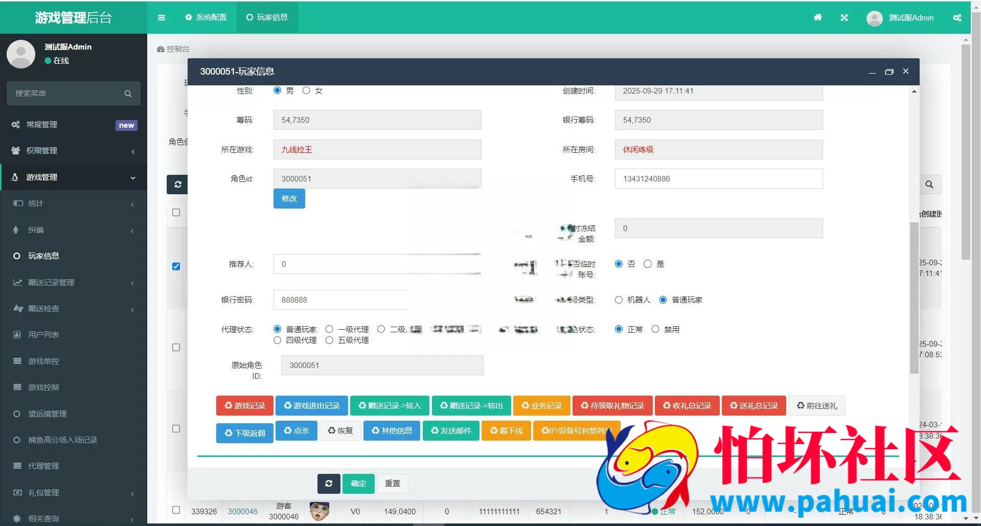Switch to the 玩家信息 top tab
The width and height of the screenshot is (981, 526).
point(267,17)
